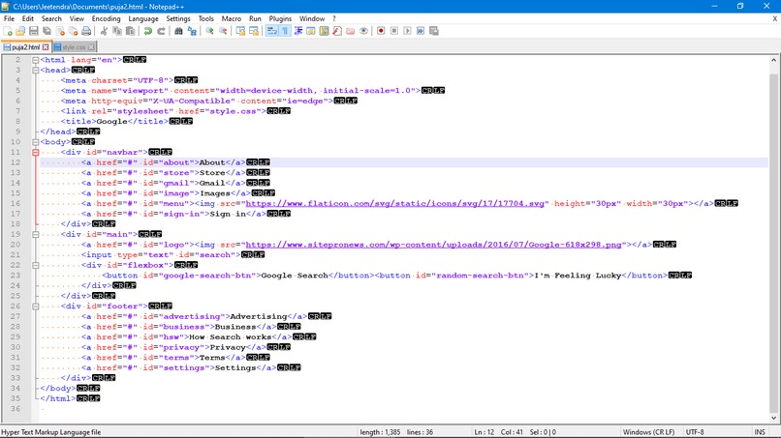Click the Open file folder toolbar icon
This screenshot has height=438, width=781.
click(x=20, y=31)
